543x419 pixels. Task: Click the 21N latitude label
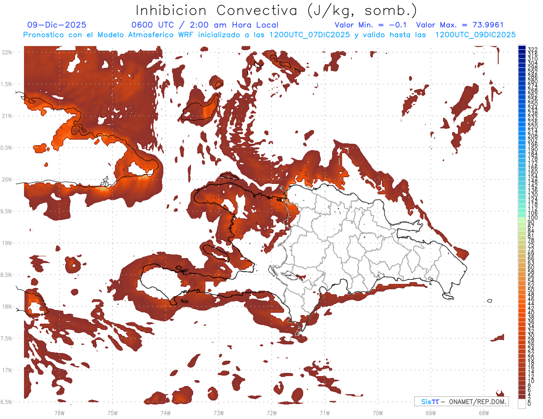pyautogui.click(x=7, y=116)
